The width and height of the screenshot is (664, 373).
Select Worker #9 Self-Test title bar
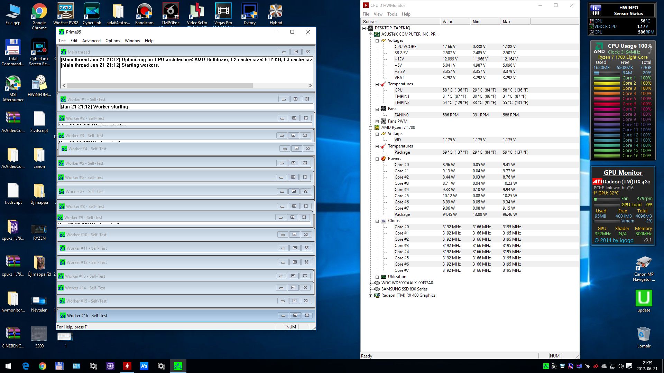coord(185,217)
